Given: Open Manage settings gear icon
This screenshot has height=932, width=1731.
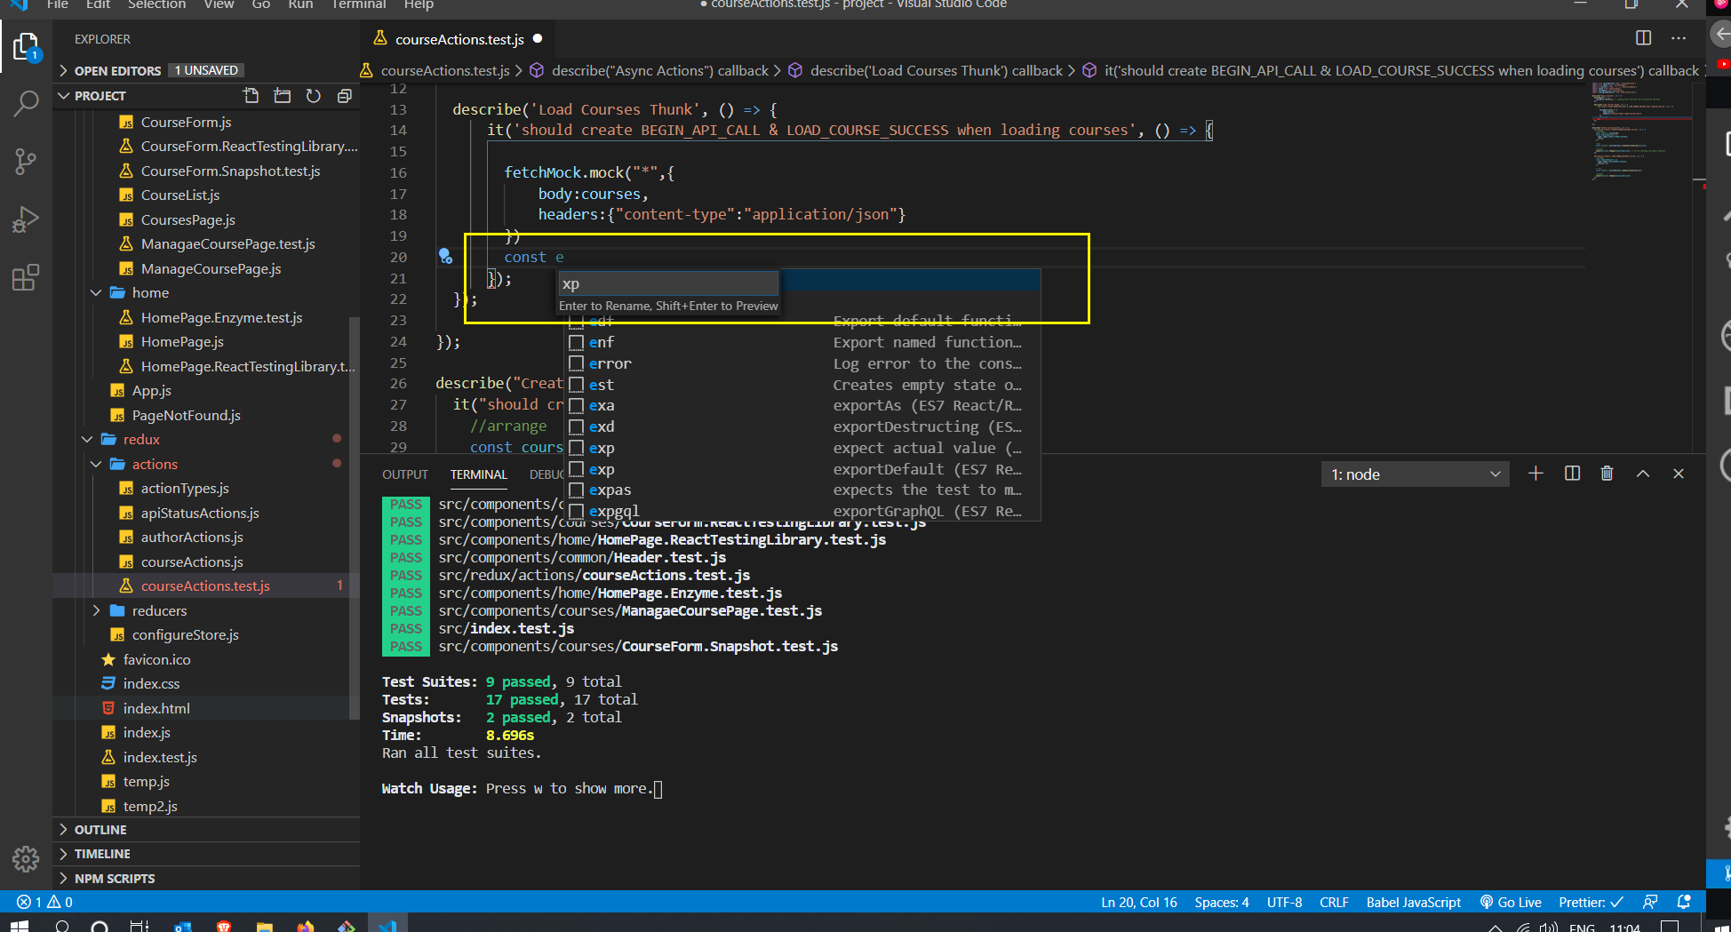Looking at the screenshot, I should click(26, 858).
